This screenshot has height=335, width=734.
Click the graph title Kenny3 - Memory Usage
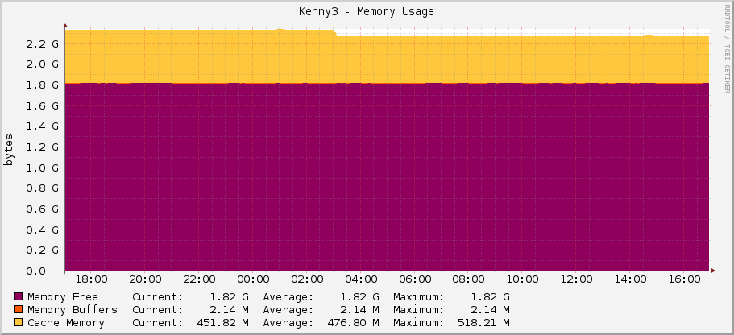367,11
